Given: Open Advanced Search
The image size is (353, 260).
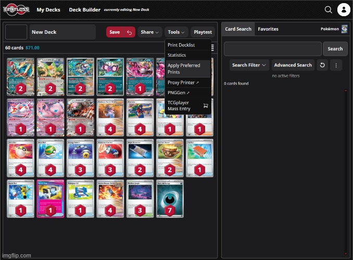Looking at the screenshot, I should 293,65.
